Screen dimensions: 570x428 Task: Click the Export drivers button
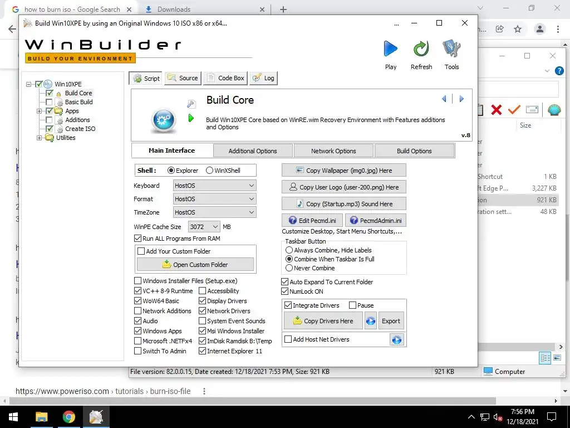391,320
